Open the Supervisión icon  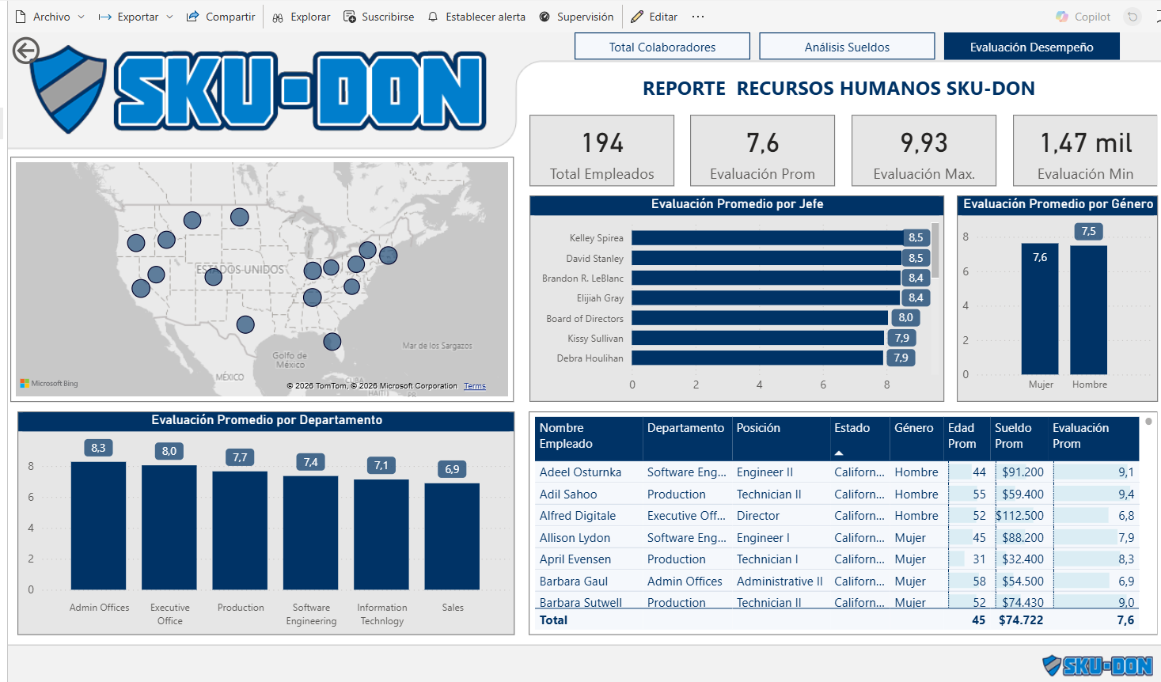pyautogui.click(x=544, y=17)
